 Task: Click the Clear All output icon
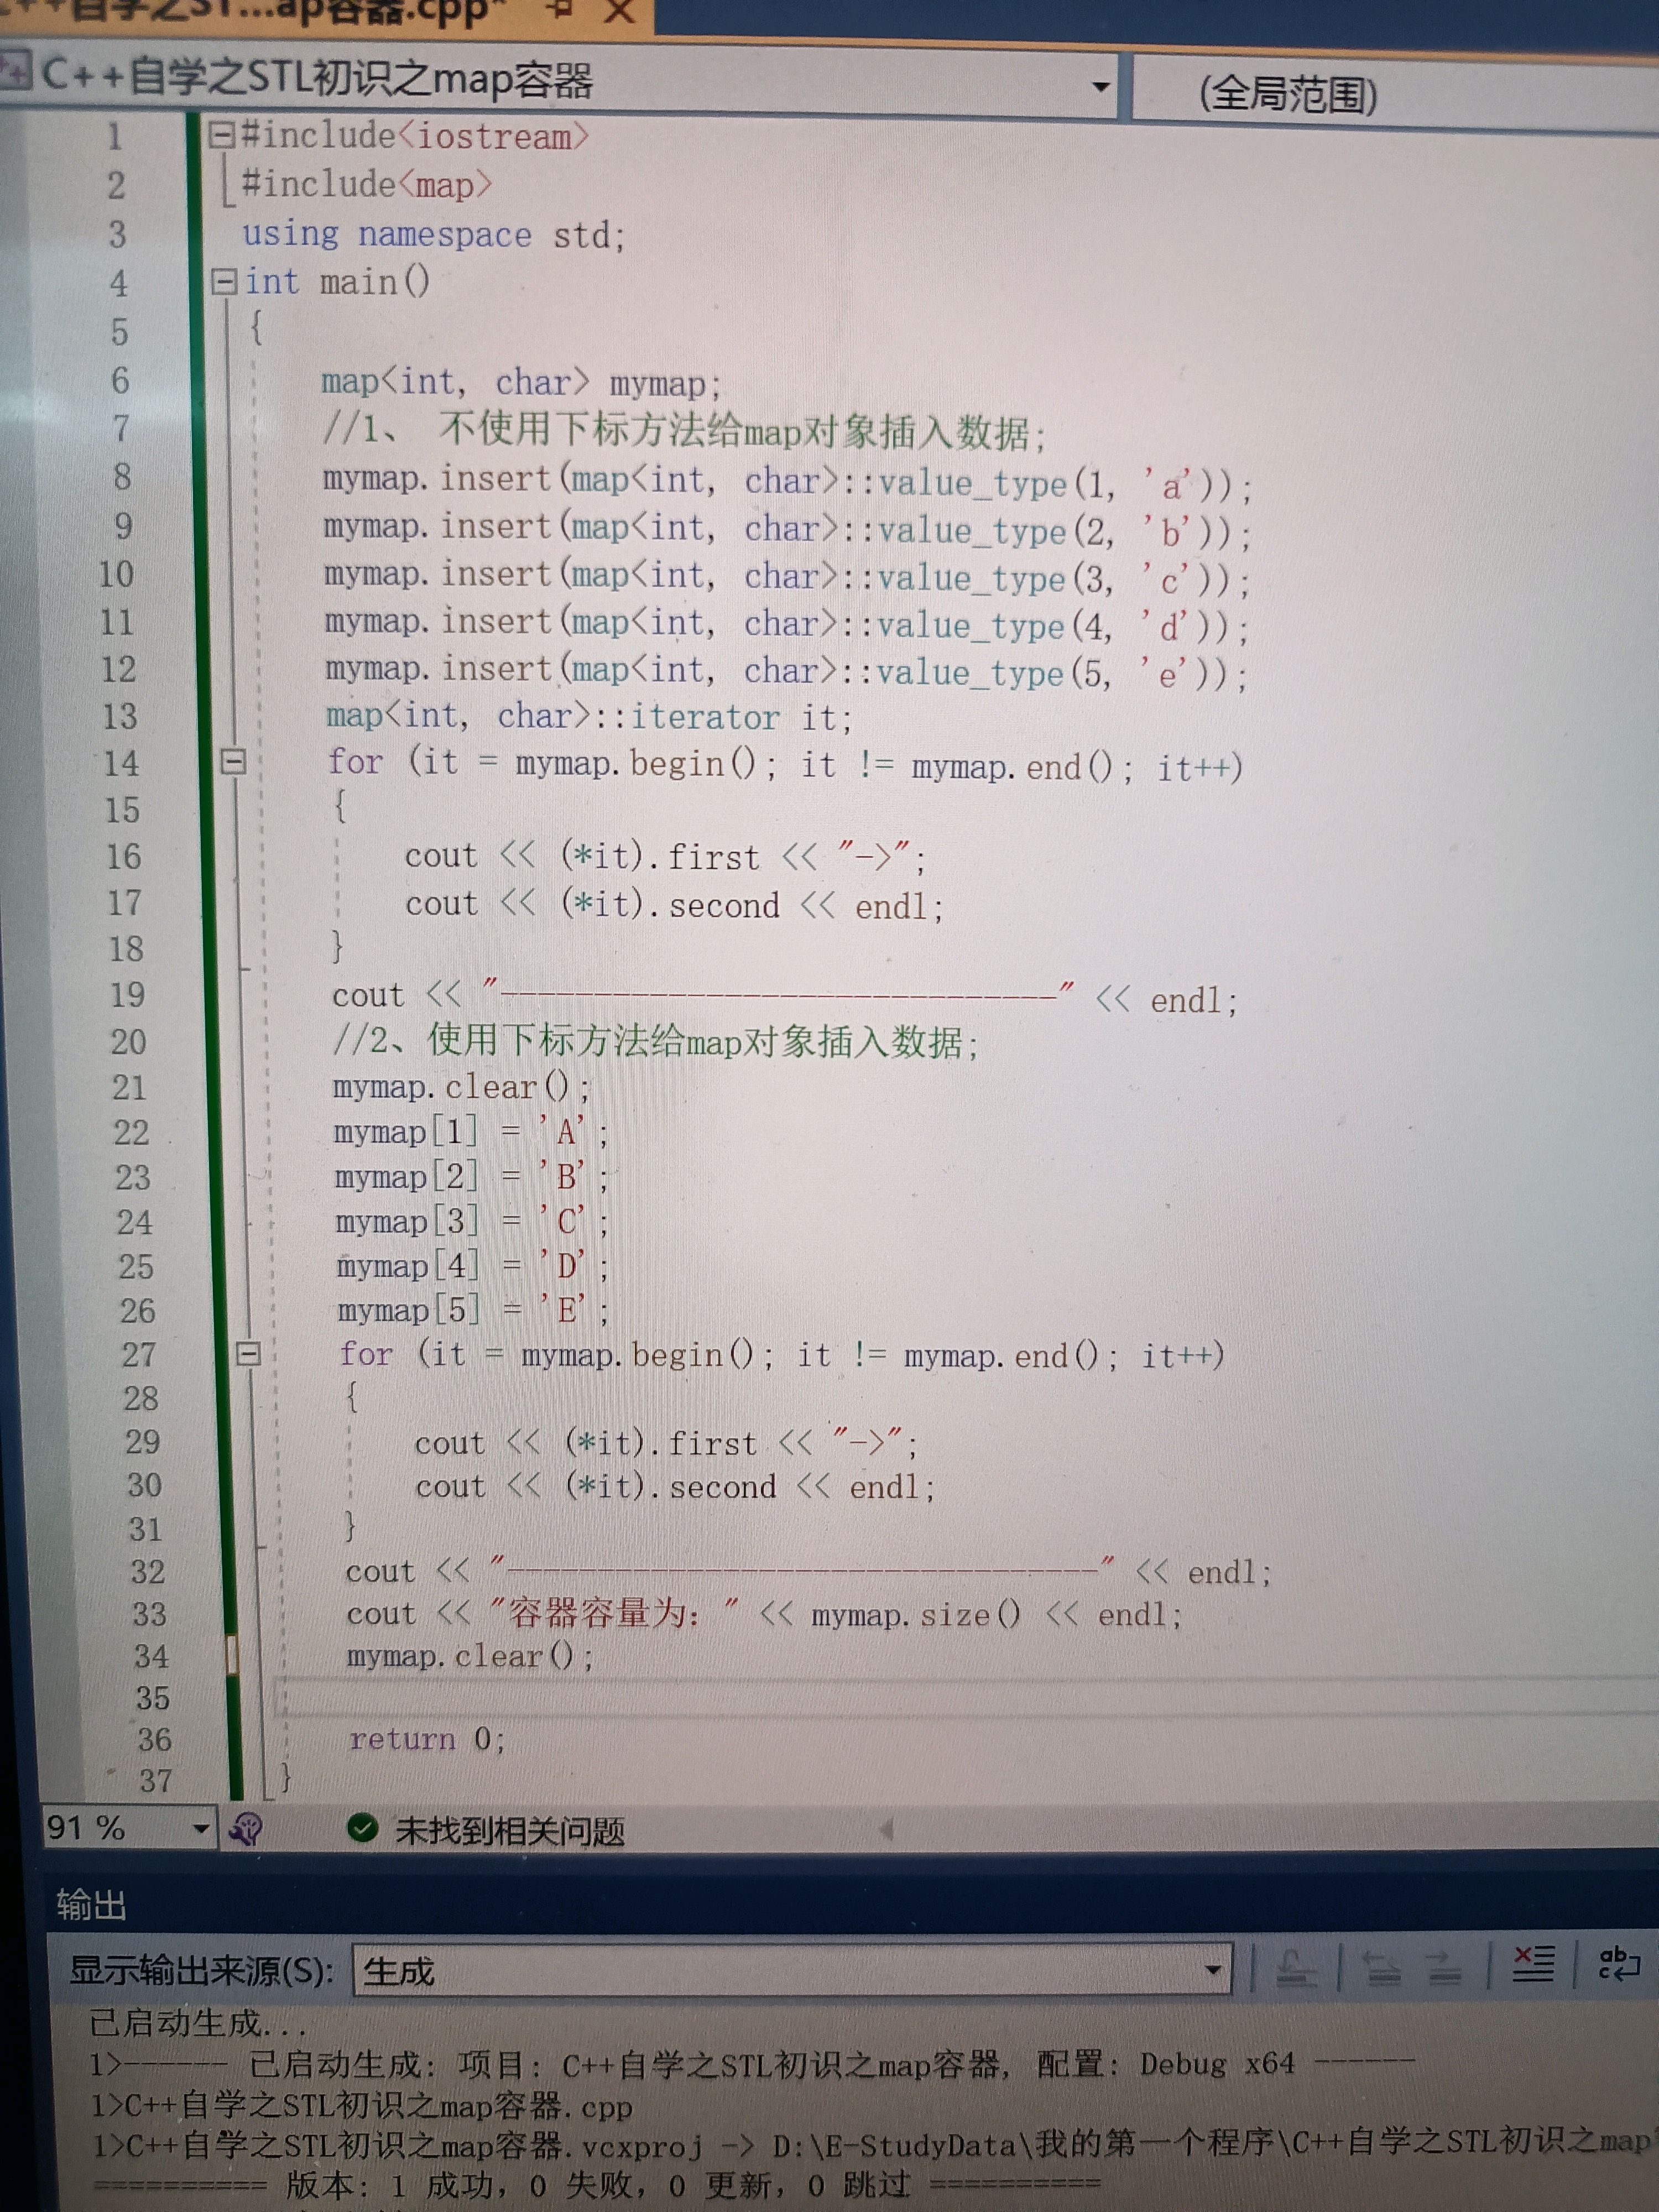tap(1534, 1964)
